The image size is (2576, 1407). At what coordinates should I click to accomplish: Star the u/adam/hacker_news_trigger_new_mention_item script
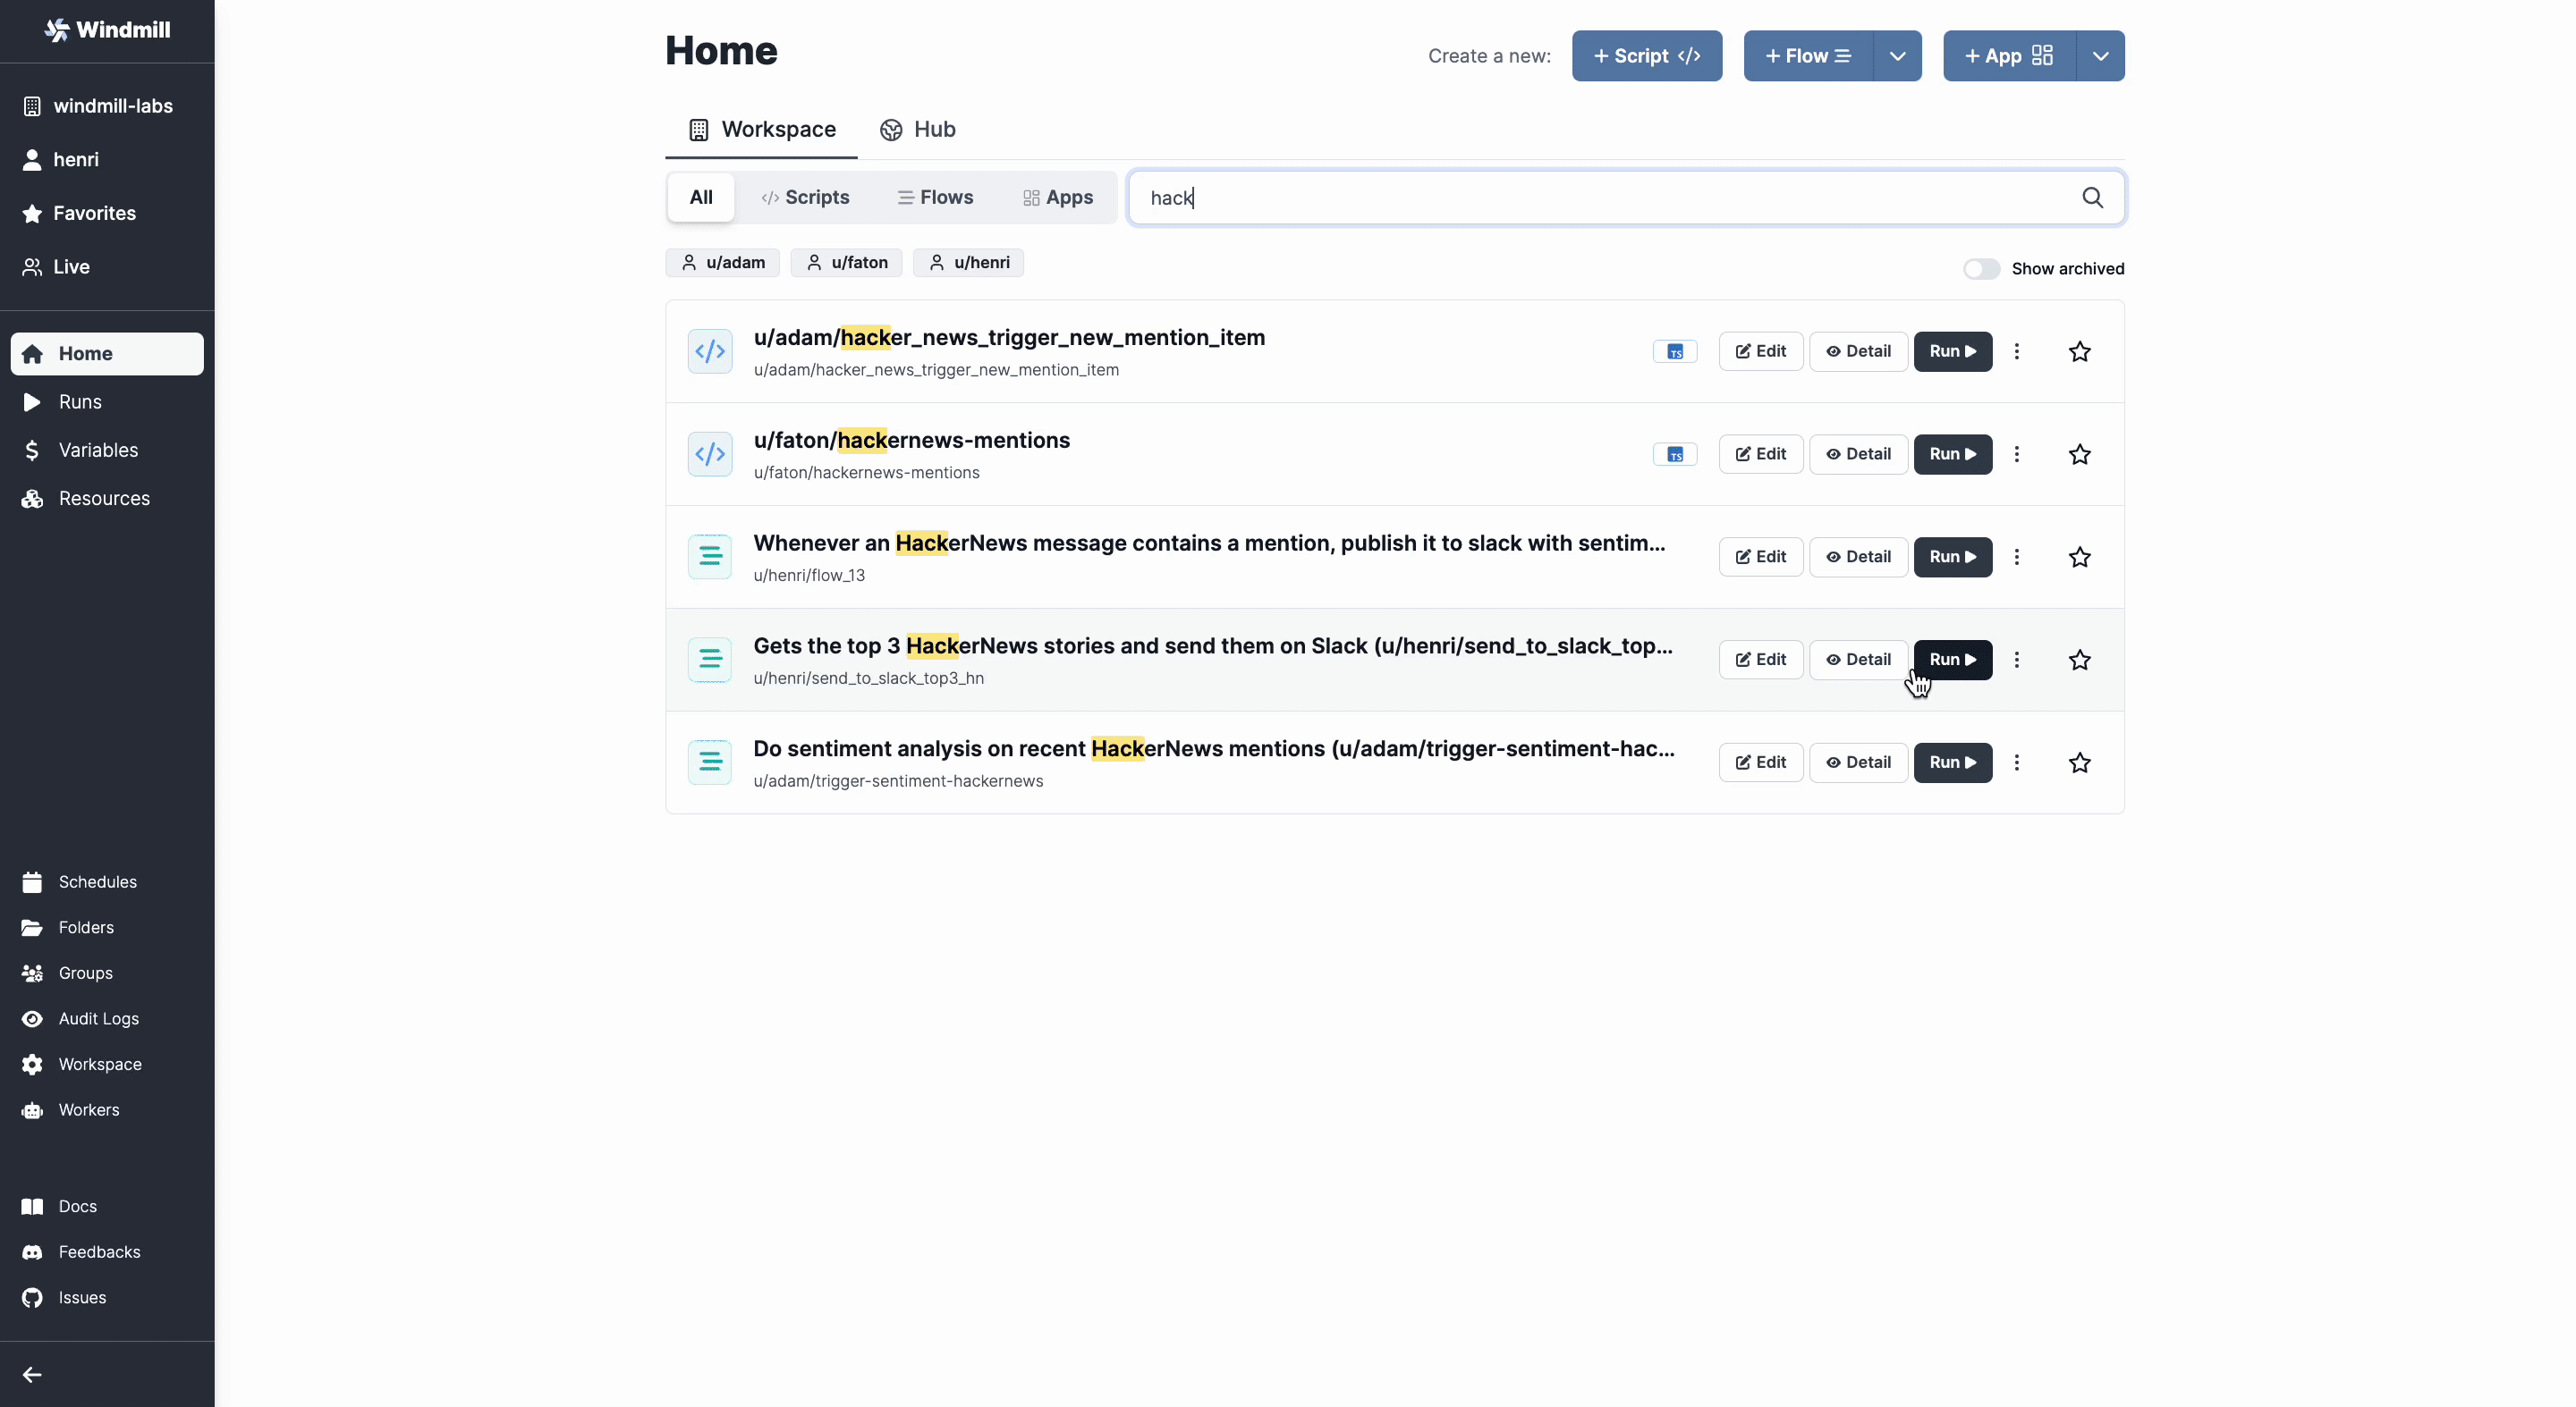[2079, 350]
